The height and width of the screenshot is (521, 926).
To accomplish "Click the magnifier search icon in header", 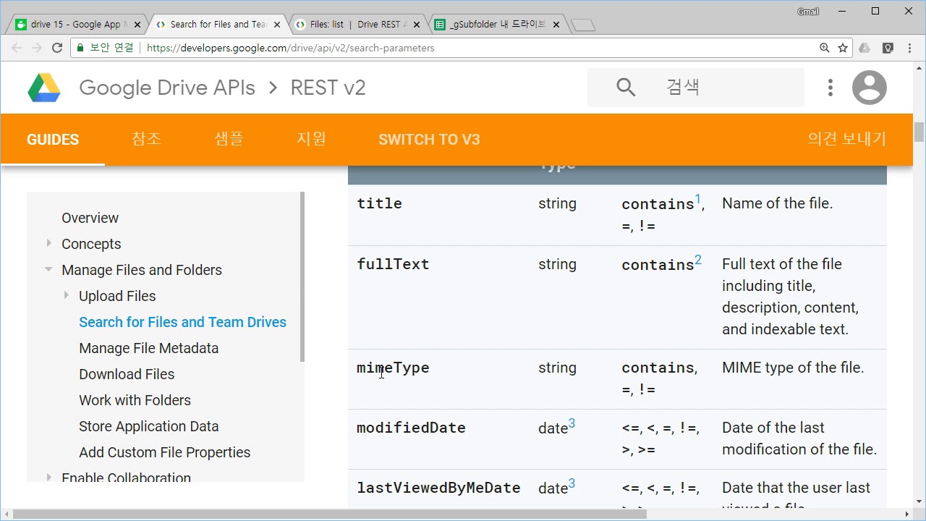I will click(626, 88).
